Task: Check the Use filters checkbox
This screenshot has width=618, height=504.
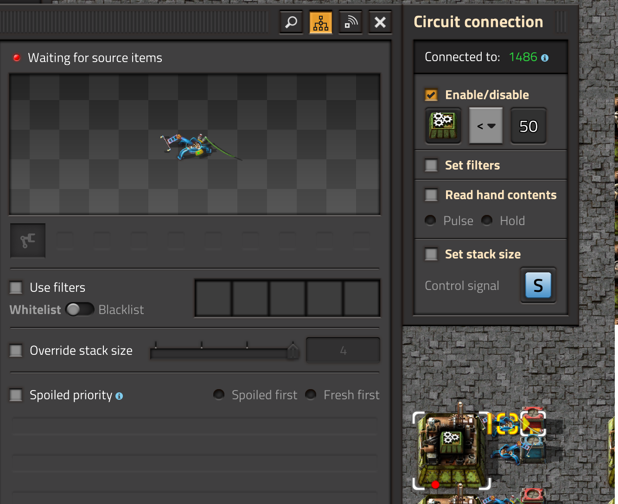Action: coord(16,288)
